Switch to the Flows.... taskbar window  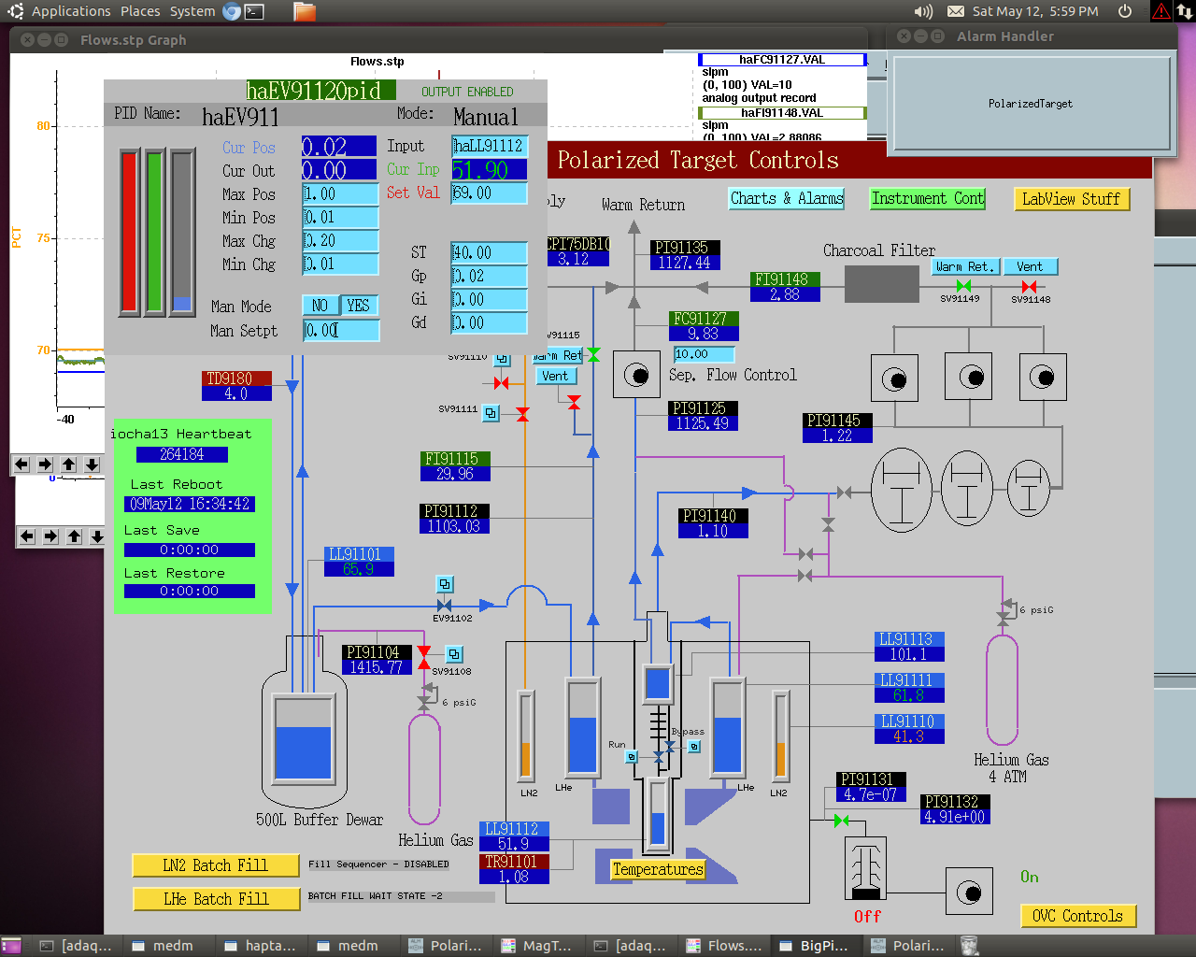tap(725, 946)
